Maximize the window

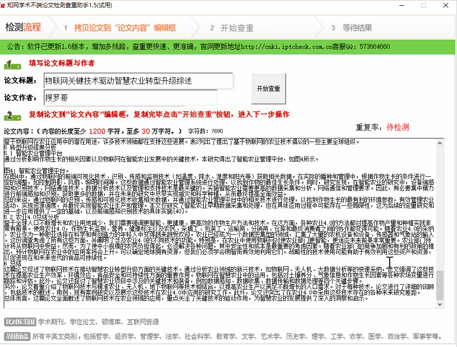tap(424, 5)
